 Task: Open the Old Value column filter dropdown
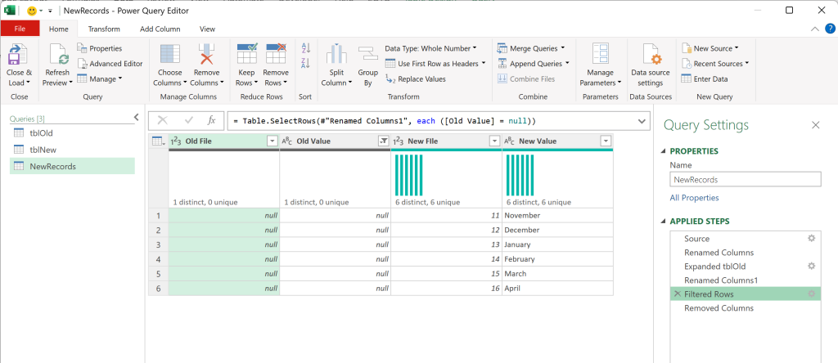pos(383,141)
